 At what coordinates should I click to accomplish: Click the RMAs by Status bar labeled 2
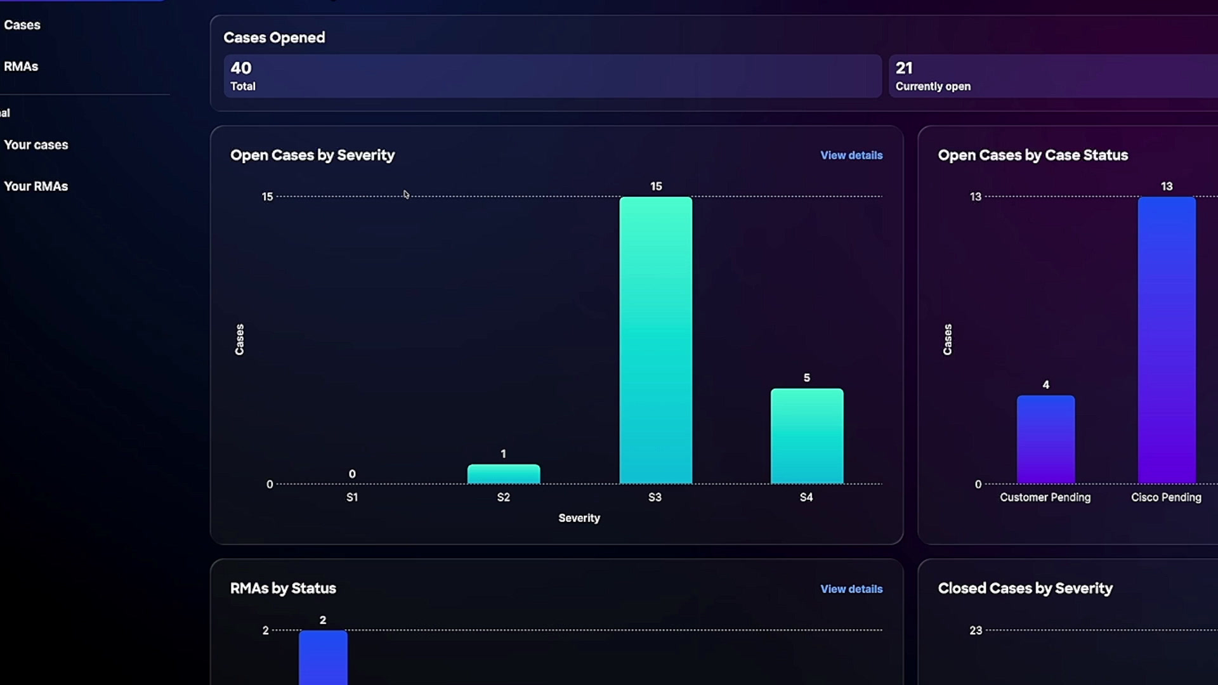pos(323,658)
